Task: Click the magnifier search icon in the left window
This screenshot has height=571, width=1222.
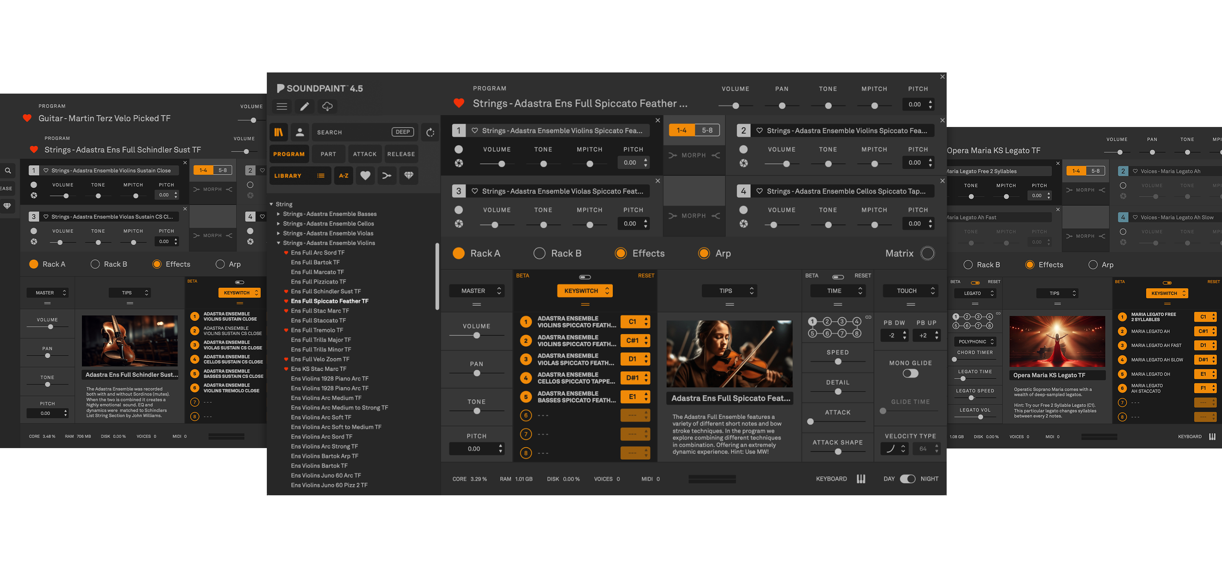Action: coord(8,171)
